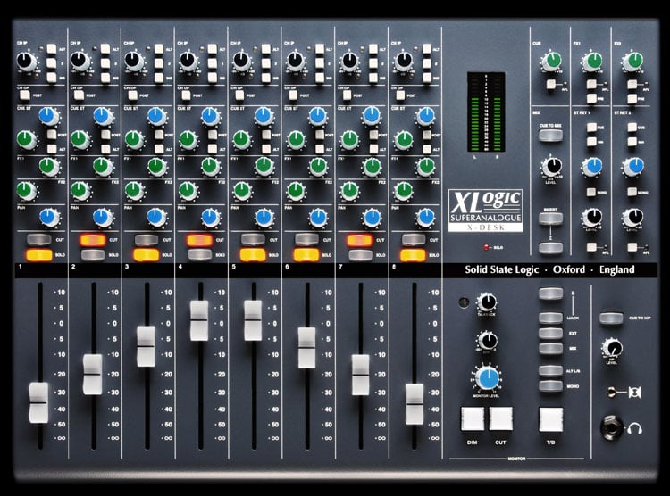The image size is (670, 496).
Task: Click channel 6 blue PAN knob
Action: pos(318,218)
